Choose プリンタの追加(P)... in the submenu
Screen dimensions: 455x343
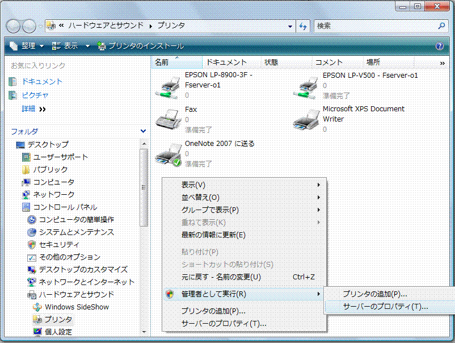coord(390,294)
